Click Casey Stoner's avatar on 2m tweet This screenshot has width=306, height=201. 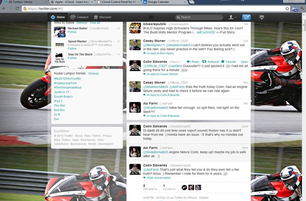pos(135,45)
